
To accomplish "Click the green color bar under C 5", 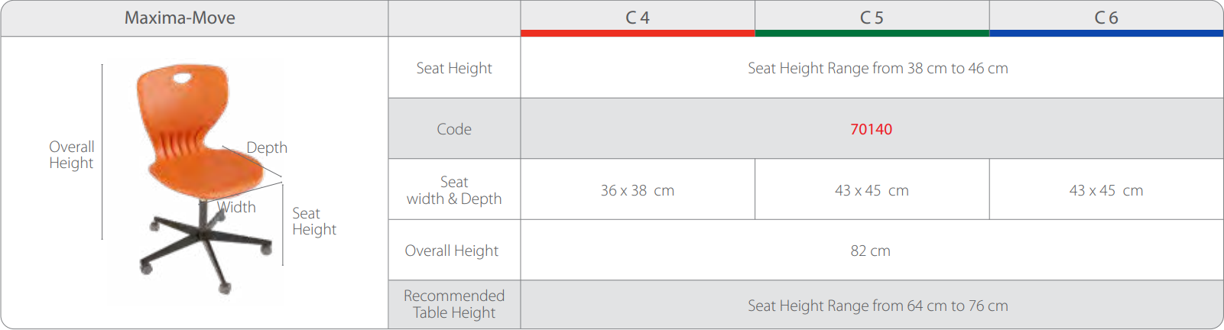I will [872, 34].
